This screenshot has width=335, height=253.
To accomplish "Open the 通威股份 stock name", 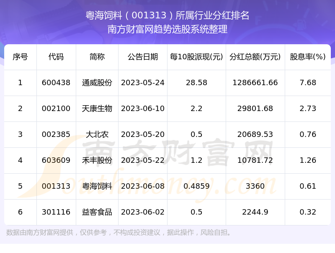I will pos(97,83).
